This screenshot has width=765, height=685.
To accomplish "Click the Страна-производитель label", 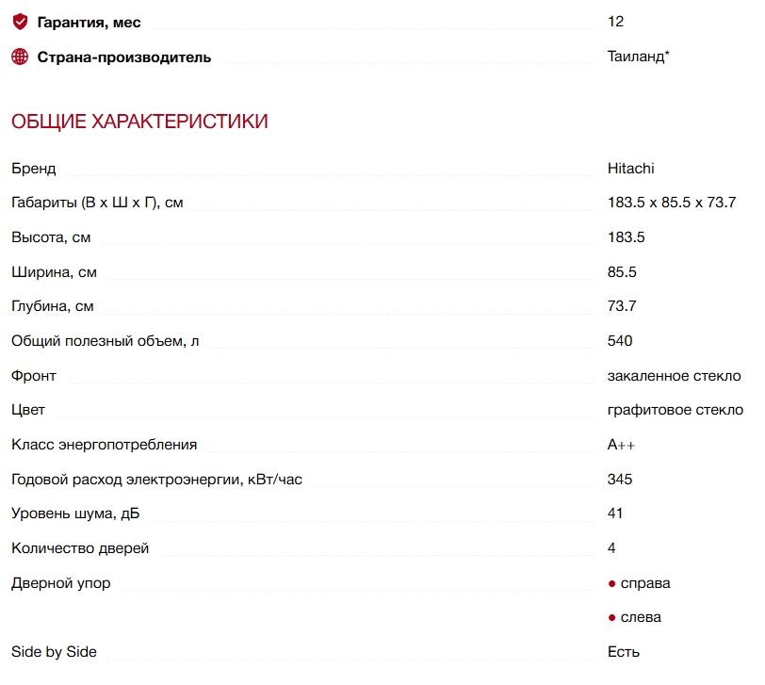I will [124, 57].
